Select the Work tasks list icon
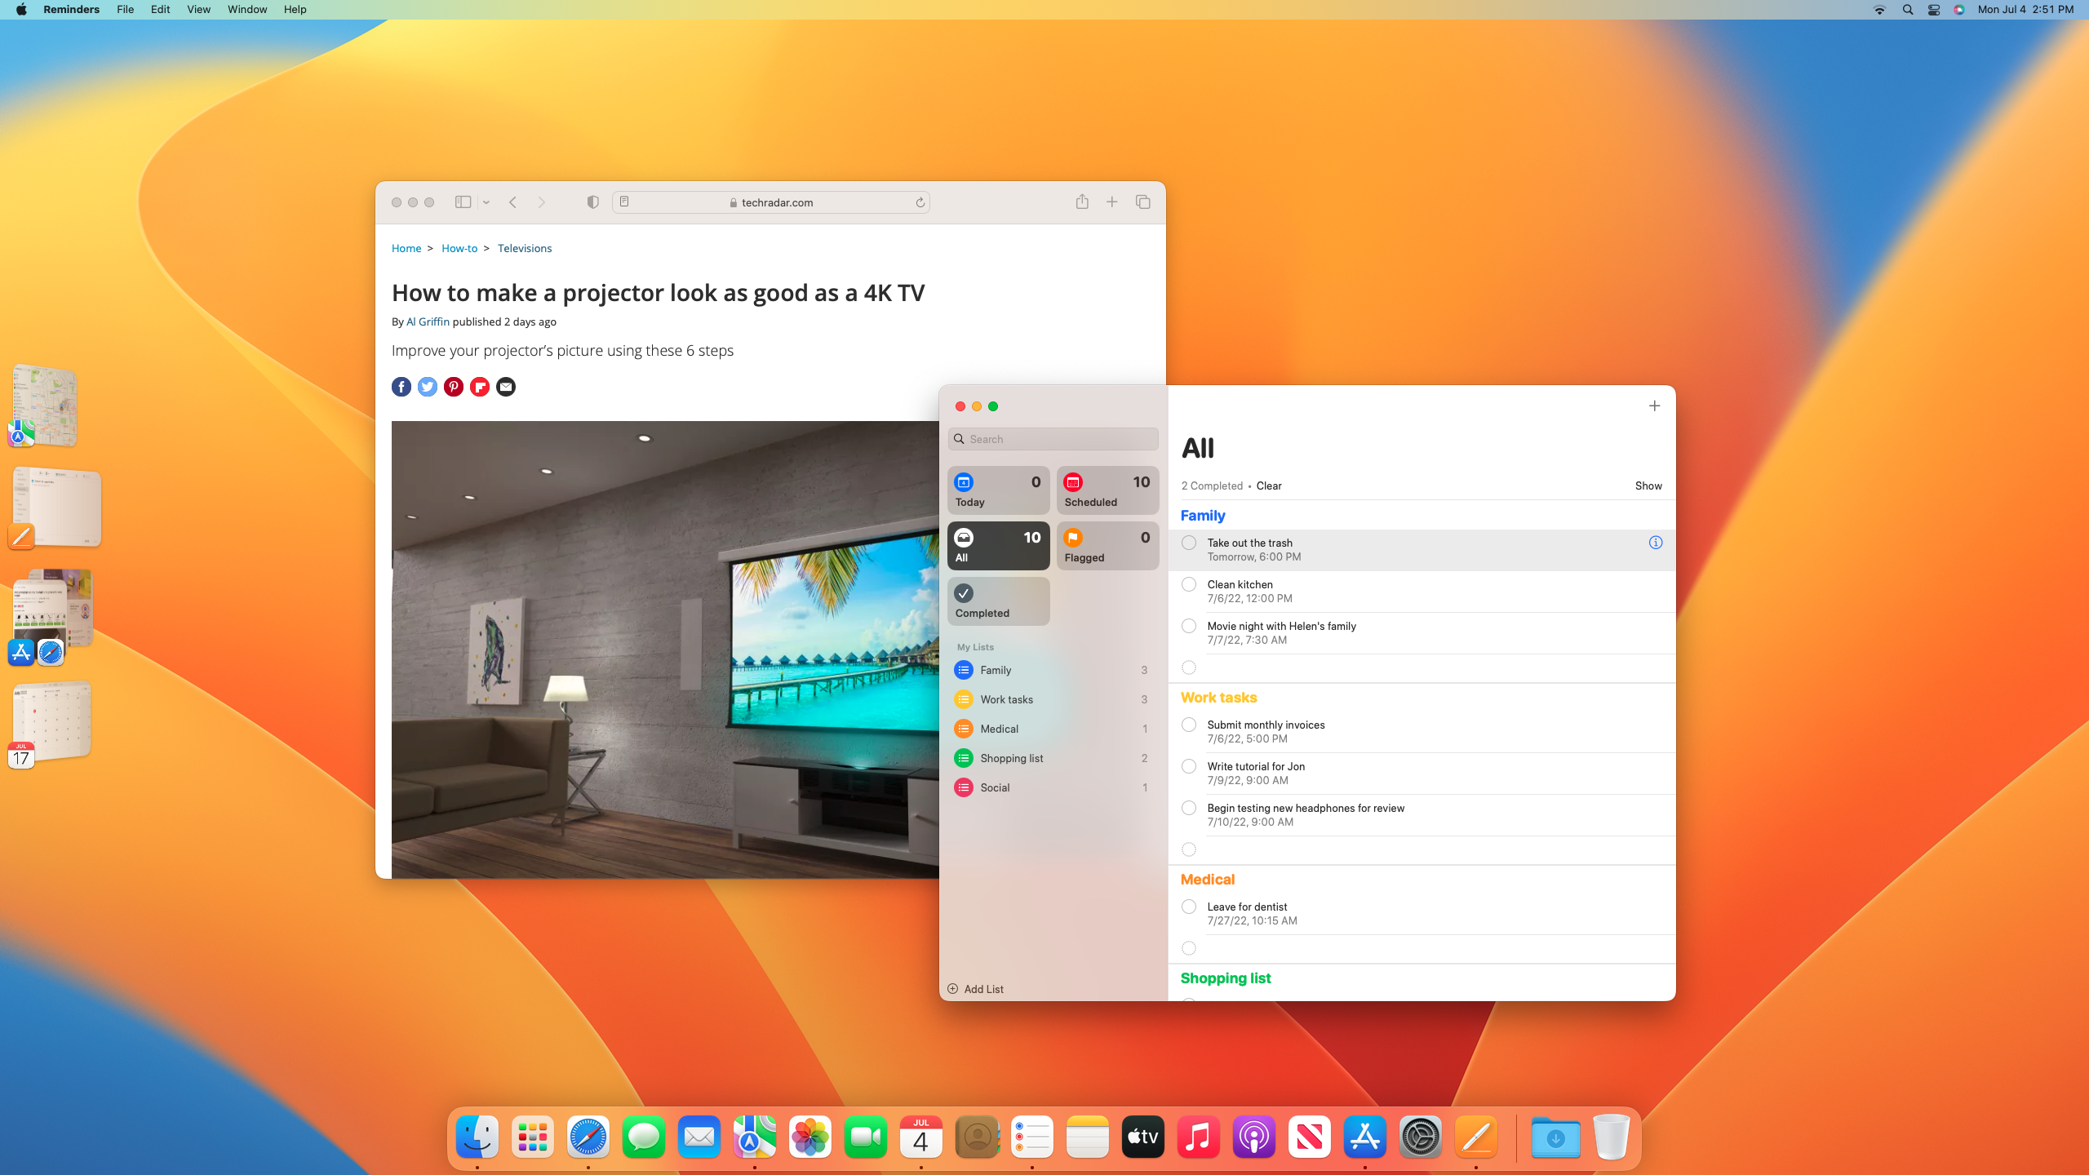The width and height of the screenshot is (2089, 1175). (x=963, y=698)
